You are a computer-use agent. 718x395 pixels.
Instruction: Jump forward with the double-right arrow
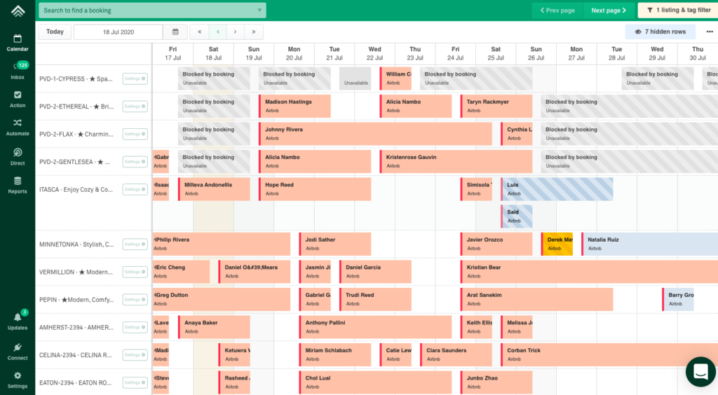(253, 32)
